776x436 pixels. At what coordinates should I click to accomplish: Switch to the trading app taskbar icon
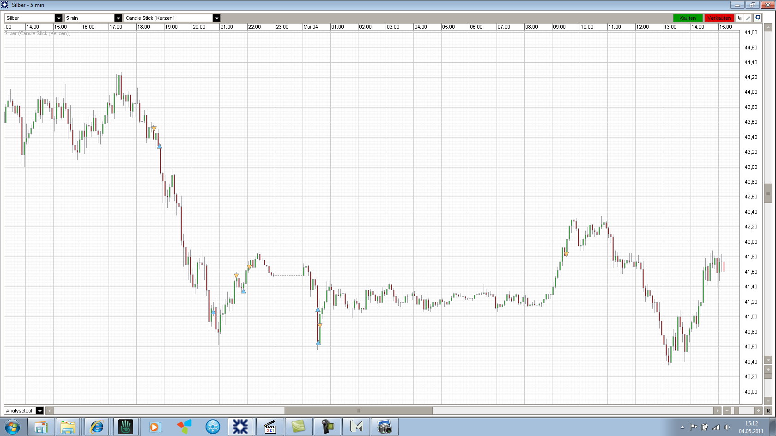coord(240,427)
